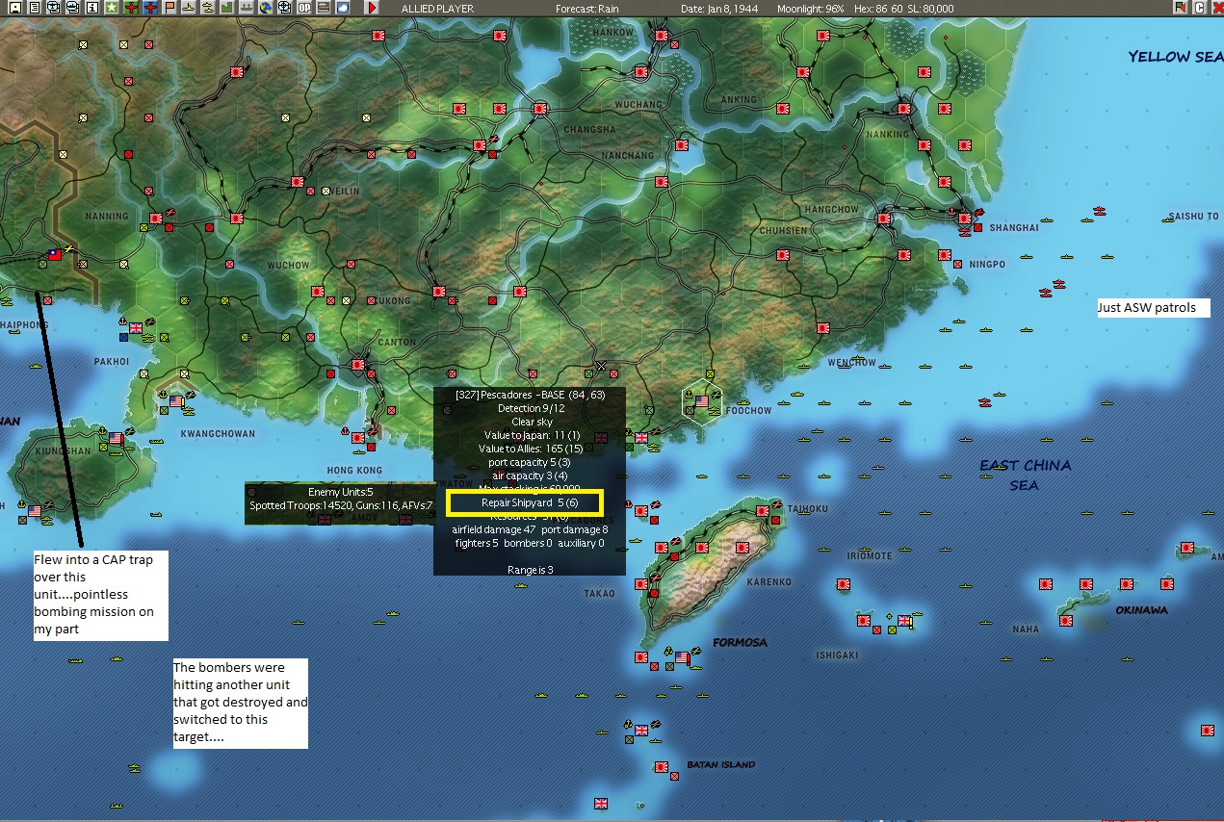1224x822 pixels.
Task: Select the US flag base on southern Formosa
Action: coord(682,657)
